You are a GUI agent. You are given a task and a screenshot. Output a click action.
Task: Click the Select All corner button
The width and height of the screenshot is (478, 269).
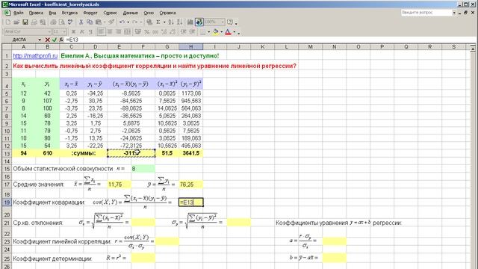pyautogui.click(x=7, y=47)
